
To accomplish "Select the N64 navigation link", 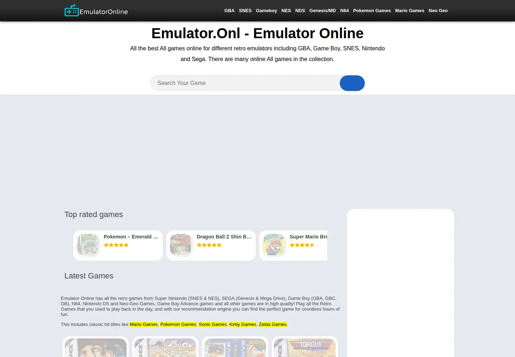I will (344, 11).
